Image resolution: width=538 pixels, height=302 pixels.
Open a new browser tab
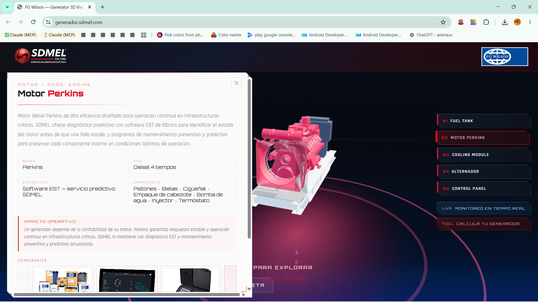click(103, 7)
